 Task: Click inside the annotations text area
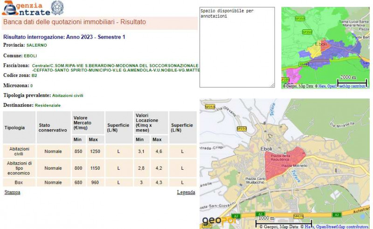pyautogui.click(x=237, y=47)
